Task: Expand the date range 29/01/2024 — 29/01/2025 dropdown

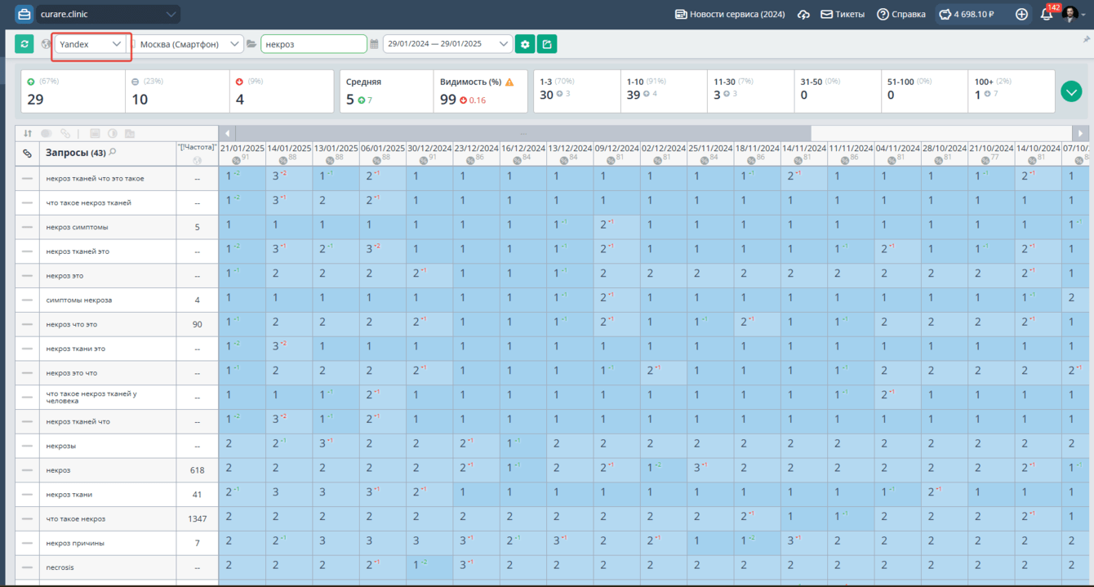Action: click(x=447, y=44)
